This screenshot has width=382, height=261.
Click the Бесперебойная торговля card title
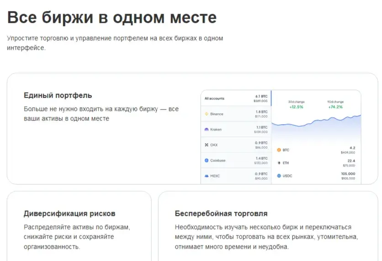[x=221, y=214]
